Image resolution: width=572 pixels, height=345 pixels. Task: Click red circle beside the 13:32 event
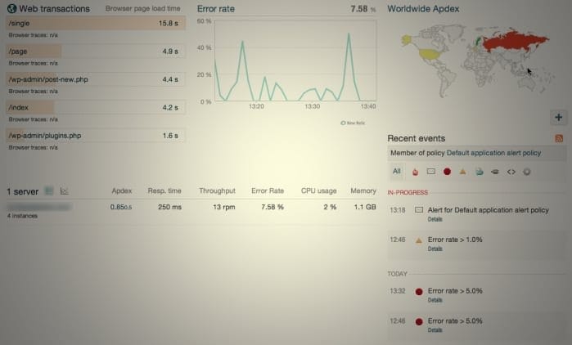tap(419, 291)
